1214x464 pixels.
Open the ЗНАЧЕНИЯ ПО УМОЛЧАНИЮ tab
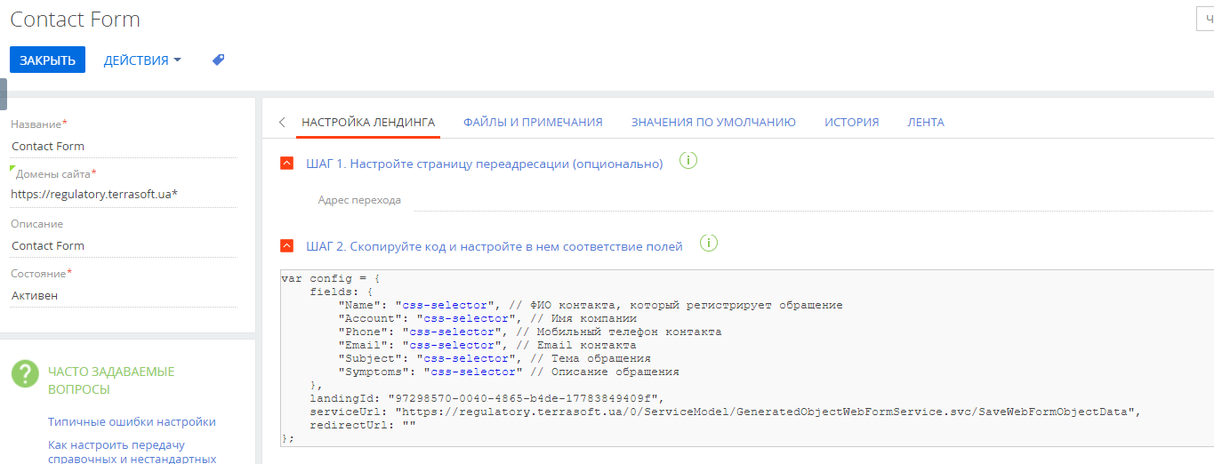point(713,123)
